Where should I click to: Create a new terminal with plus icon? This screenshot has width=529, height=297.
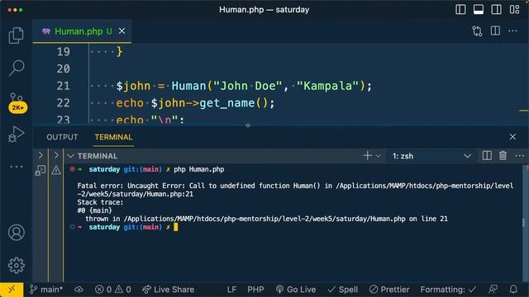pos(367,156)
